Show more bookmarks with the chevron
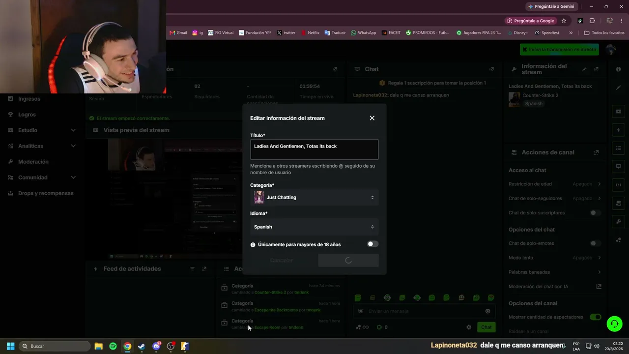The image size is (629, 354). pos(571,33)
